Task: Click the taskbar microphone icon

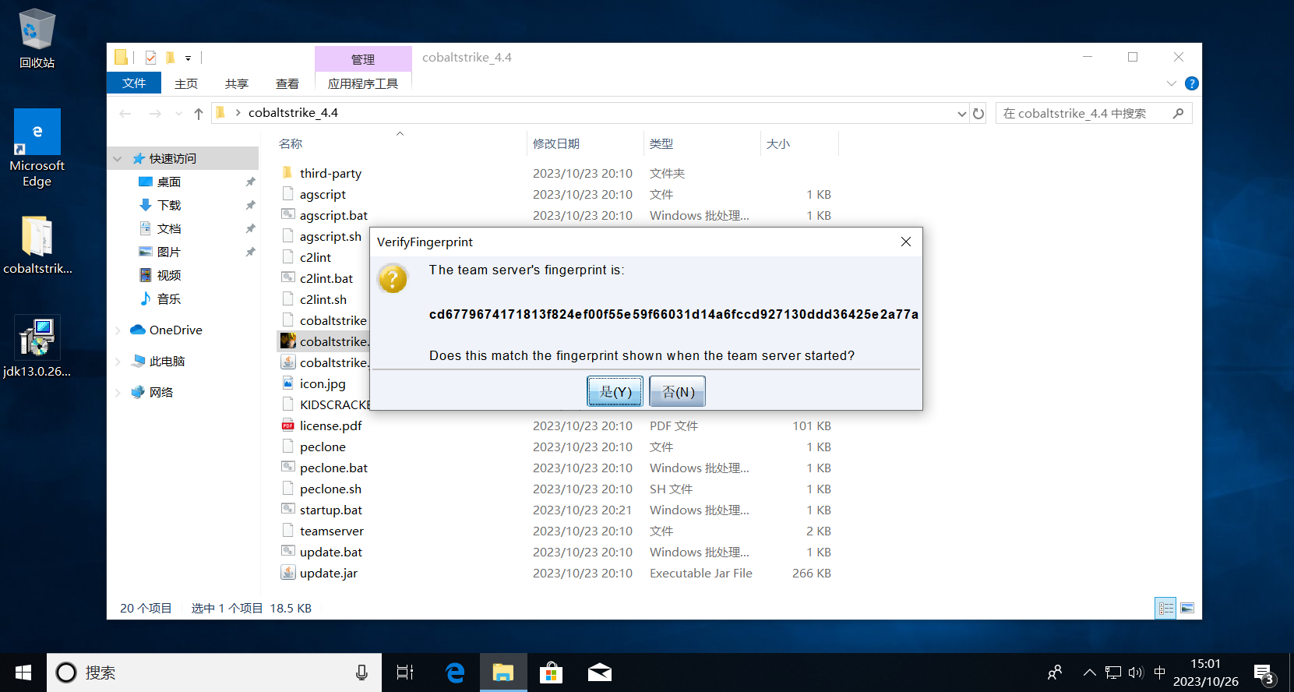Action: pos(361,673)
